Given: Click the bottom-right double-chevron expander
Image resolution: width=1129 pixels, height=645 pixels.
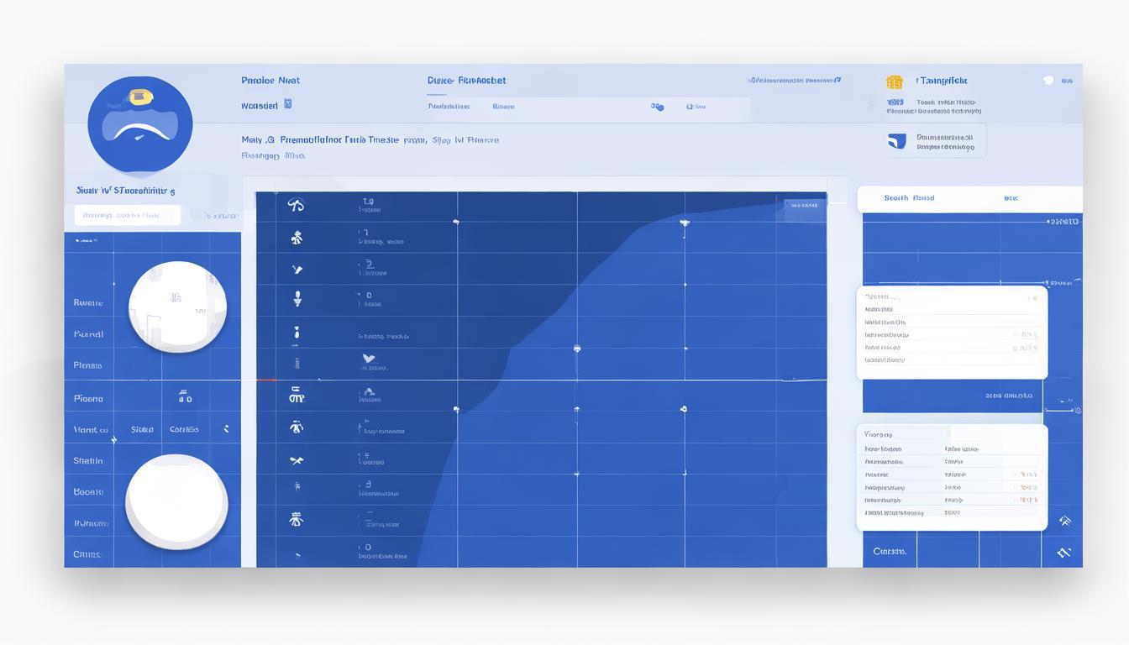Looking at the screenshot, I should click(x=1063, y=553).
